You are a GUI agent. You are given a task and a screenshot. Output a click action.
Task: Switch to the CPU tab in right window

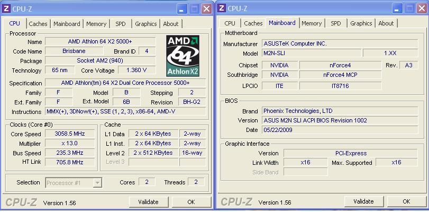click(x=230, y=23)
